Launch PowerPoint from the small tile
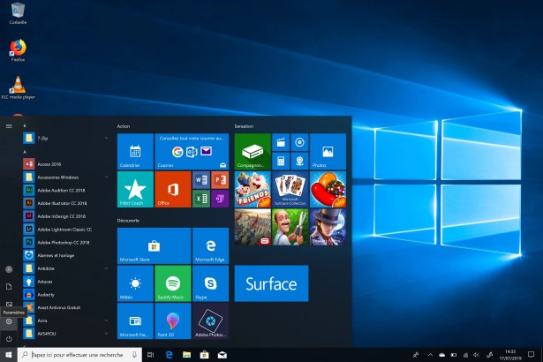The image size is (543, 362). [x=220, y=180]
